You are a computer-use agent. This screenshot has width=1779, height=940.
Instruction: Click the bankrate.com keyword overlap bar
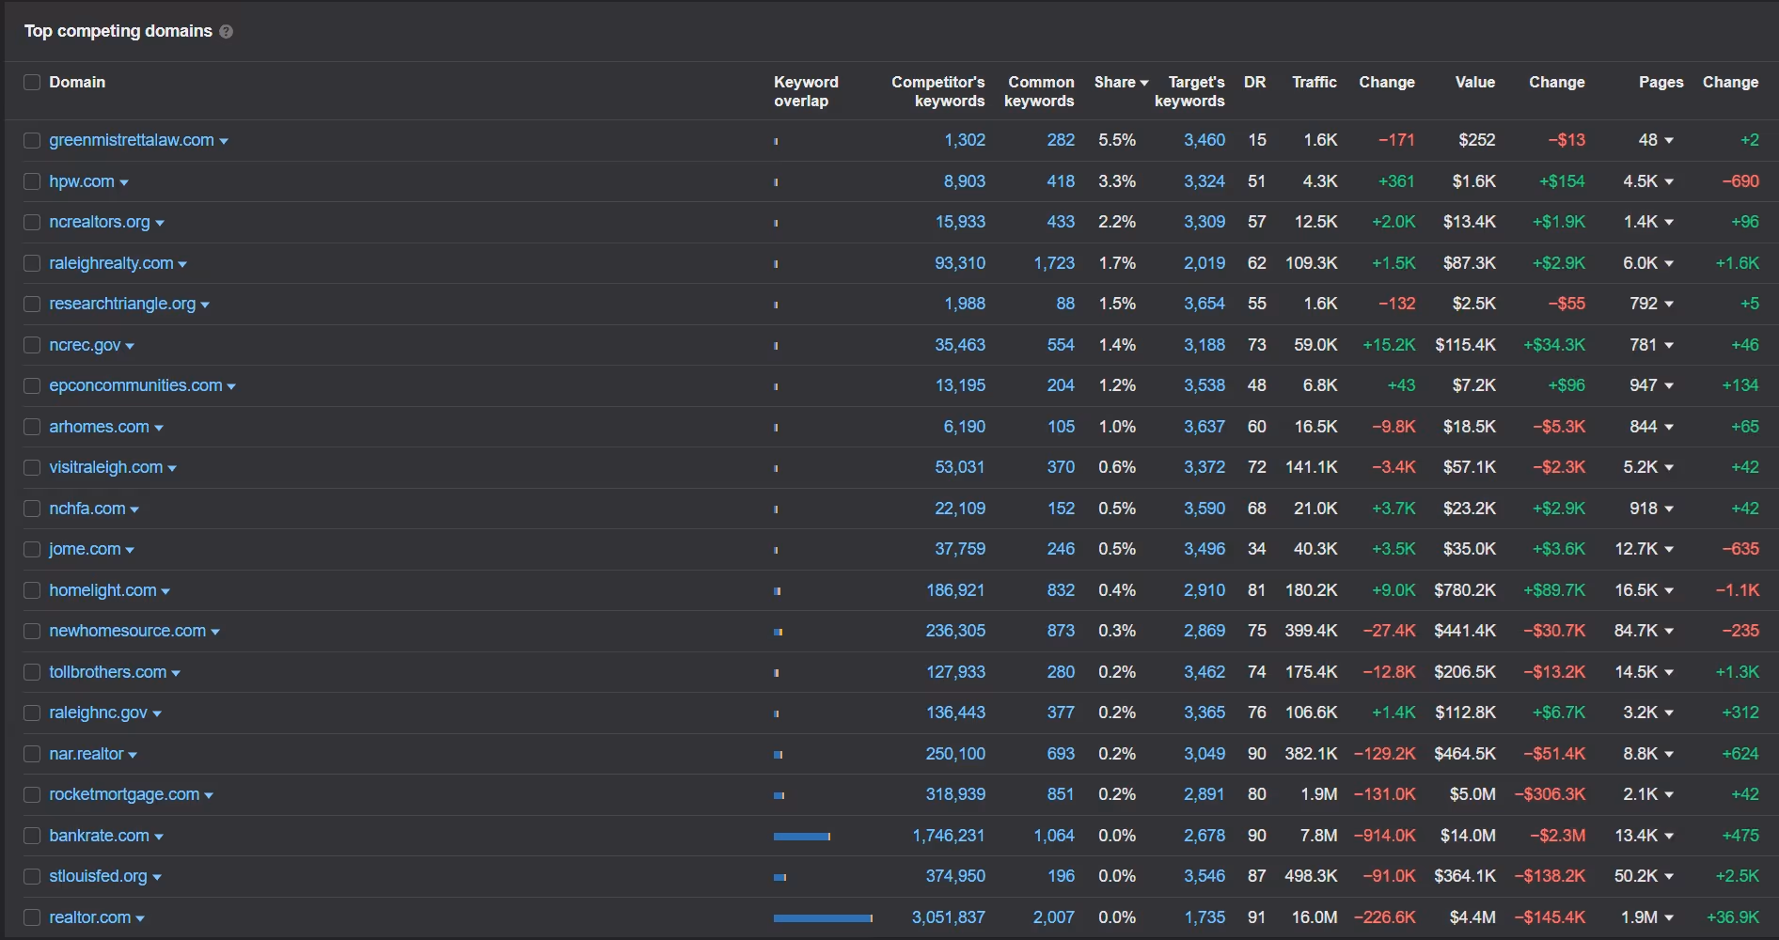point(802,837)
